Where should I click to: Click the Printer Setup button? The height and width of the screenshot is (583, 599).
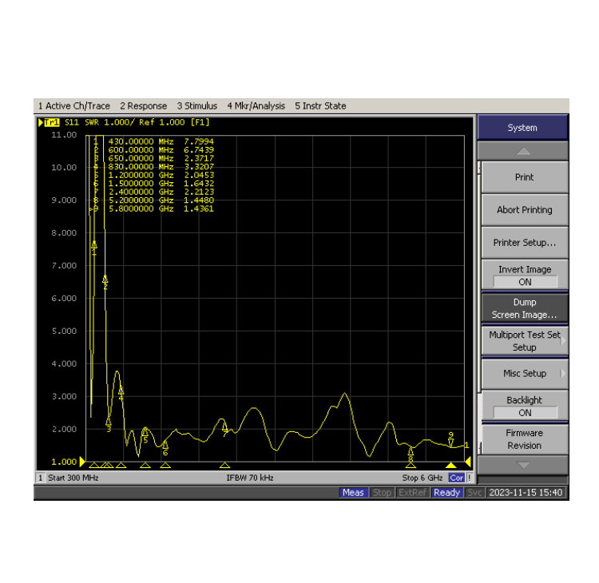524,243
